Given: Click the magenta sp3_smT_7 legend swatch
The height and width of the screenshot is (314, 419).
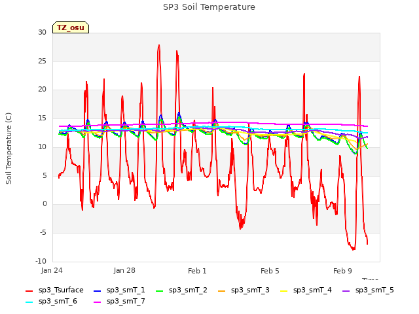Looking at the screenshot, I should [98, 302].
